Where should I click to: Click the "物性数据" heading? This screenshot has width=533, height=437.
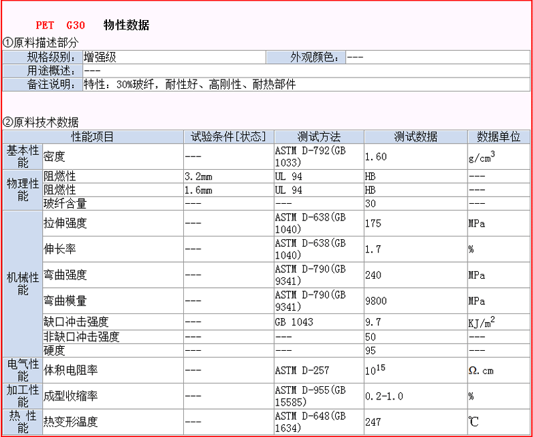tap(126, 25)
